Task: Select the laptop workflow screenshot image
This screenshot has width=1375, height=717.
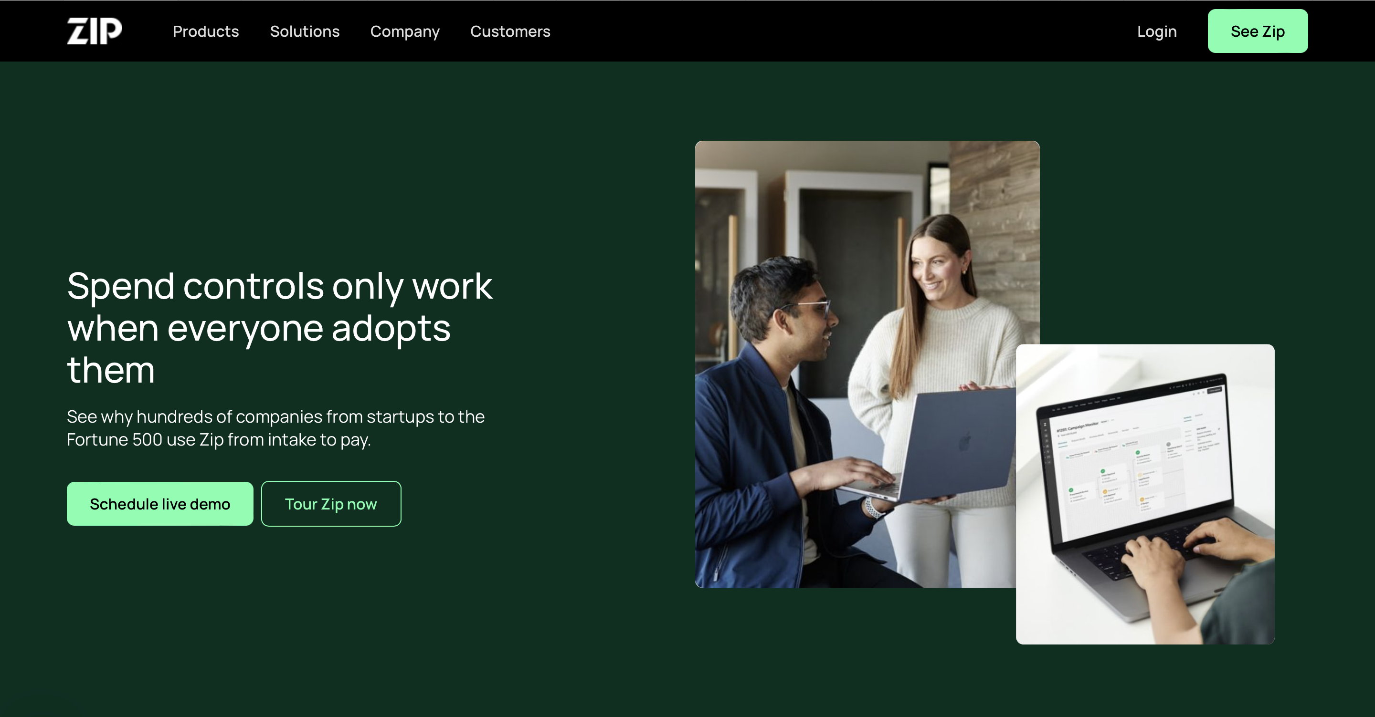Action: tap(1145, 494)
